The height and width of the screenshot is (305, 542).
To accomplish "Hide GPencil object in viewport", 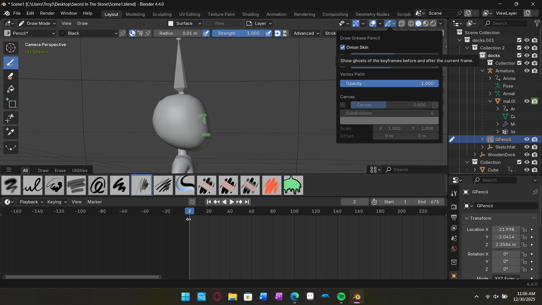I will [527, 140].
